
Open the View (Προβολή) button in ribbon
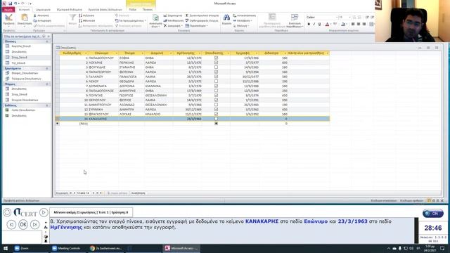pos(8,20)
